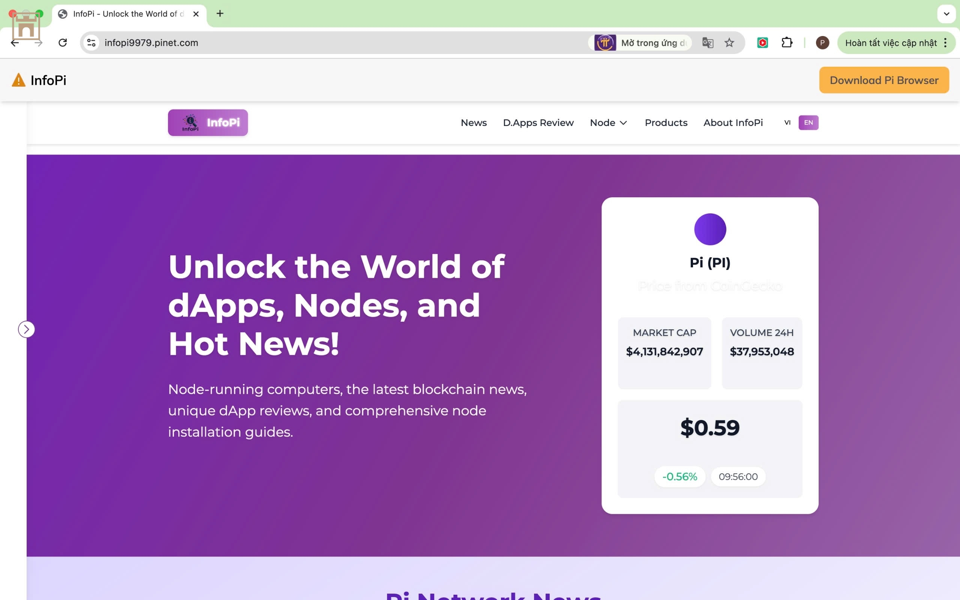Click the purple Pi coin circle
Image resolution: width=960 pixels, height=600 pixels.
709,229
